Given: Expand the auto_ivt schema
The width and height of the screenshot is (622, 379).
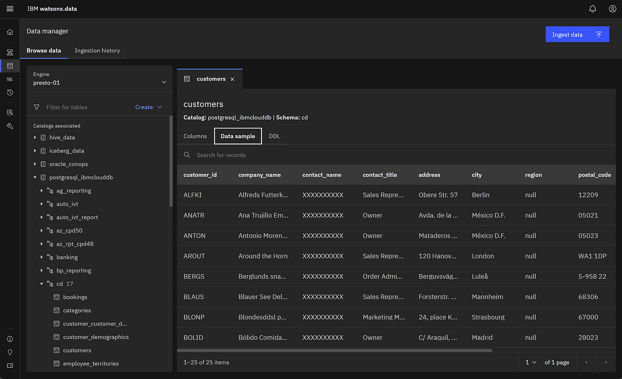Looking at the screenshot, I should tap(42, 204).
